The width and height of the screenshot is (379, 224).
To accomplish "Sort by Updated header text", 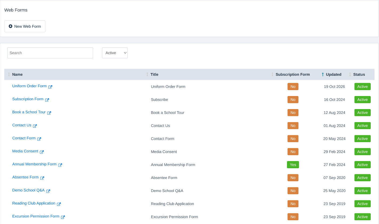I will click(x=334, y=74).
